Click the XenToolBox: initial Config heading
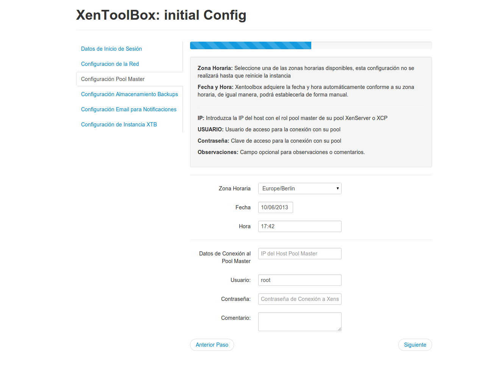The height and width of the screenshot is (366, 493). 161,15
